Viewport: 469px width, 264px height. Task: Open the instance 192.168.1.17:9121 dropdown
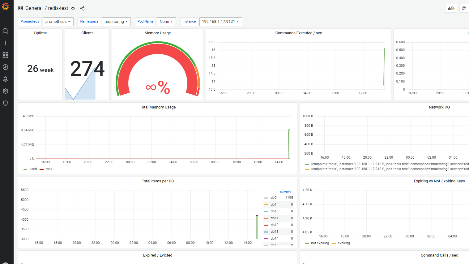coord(220,22)
